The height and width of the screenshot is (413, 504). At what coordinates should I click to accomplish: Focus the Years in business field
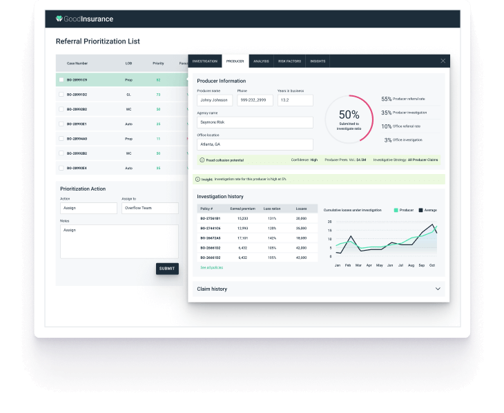click(x=295, y=100)
